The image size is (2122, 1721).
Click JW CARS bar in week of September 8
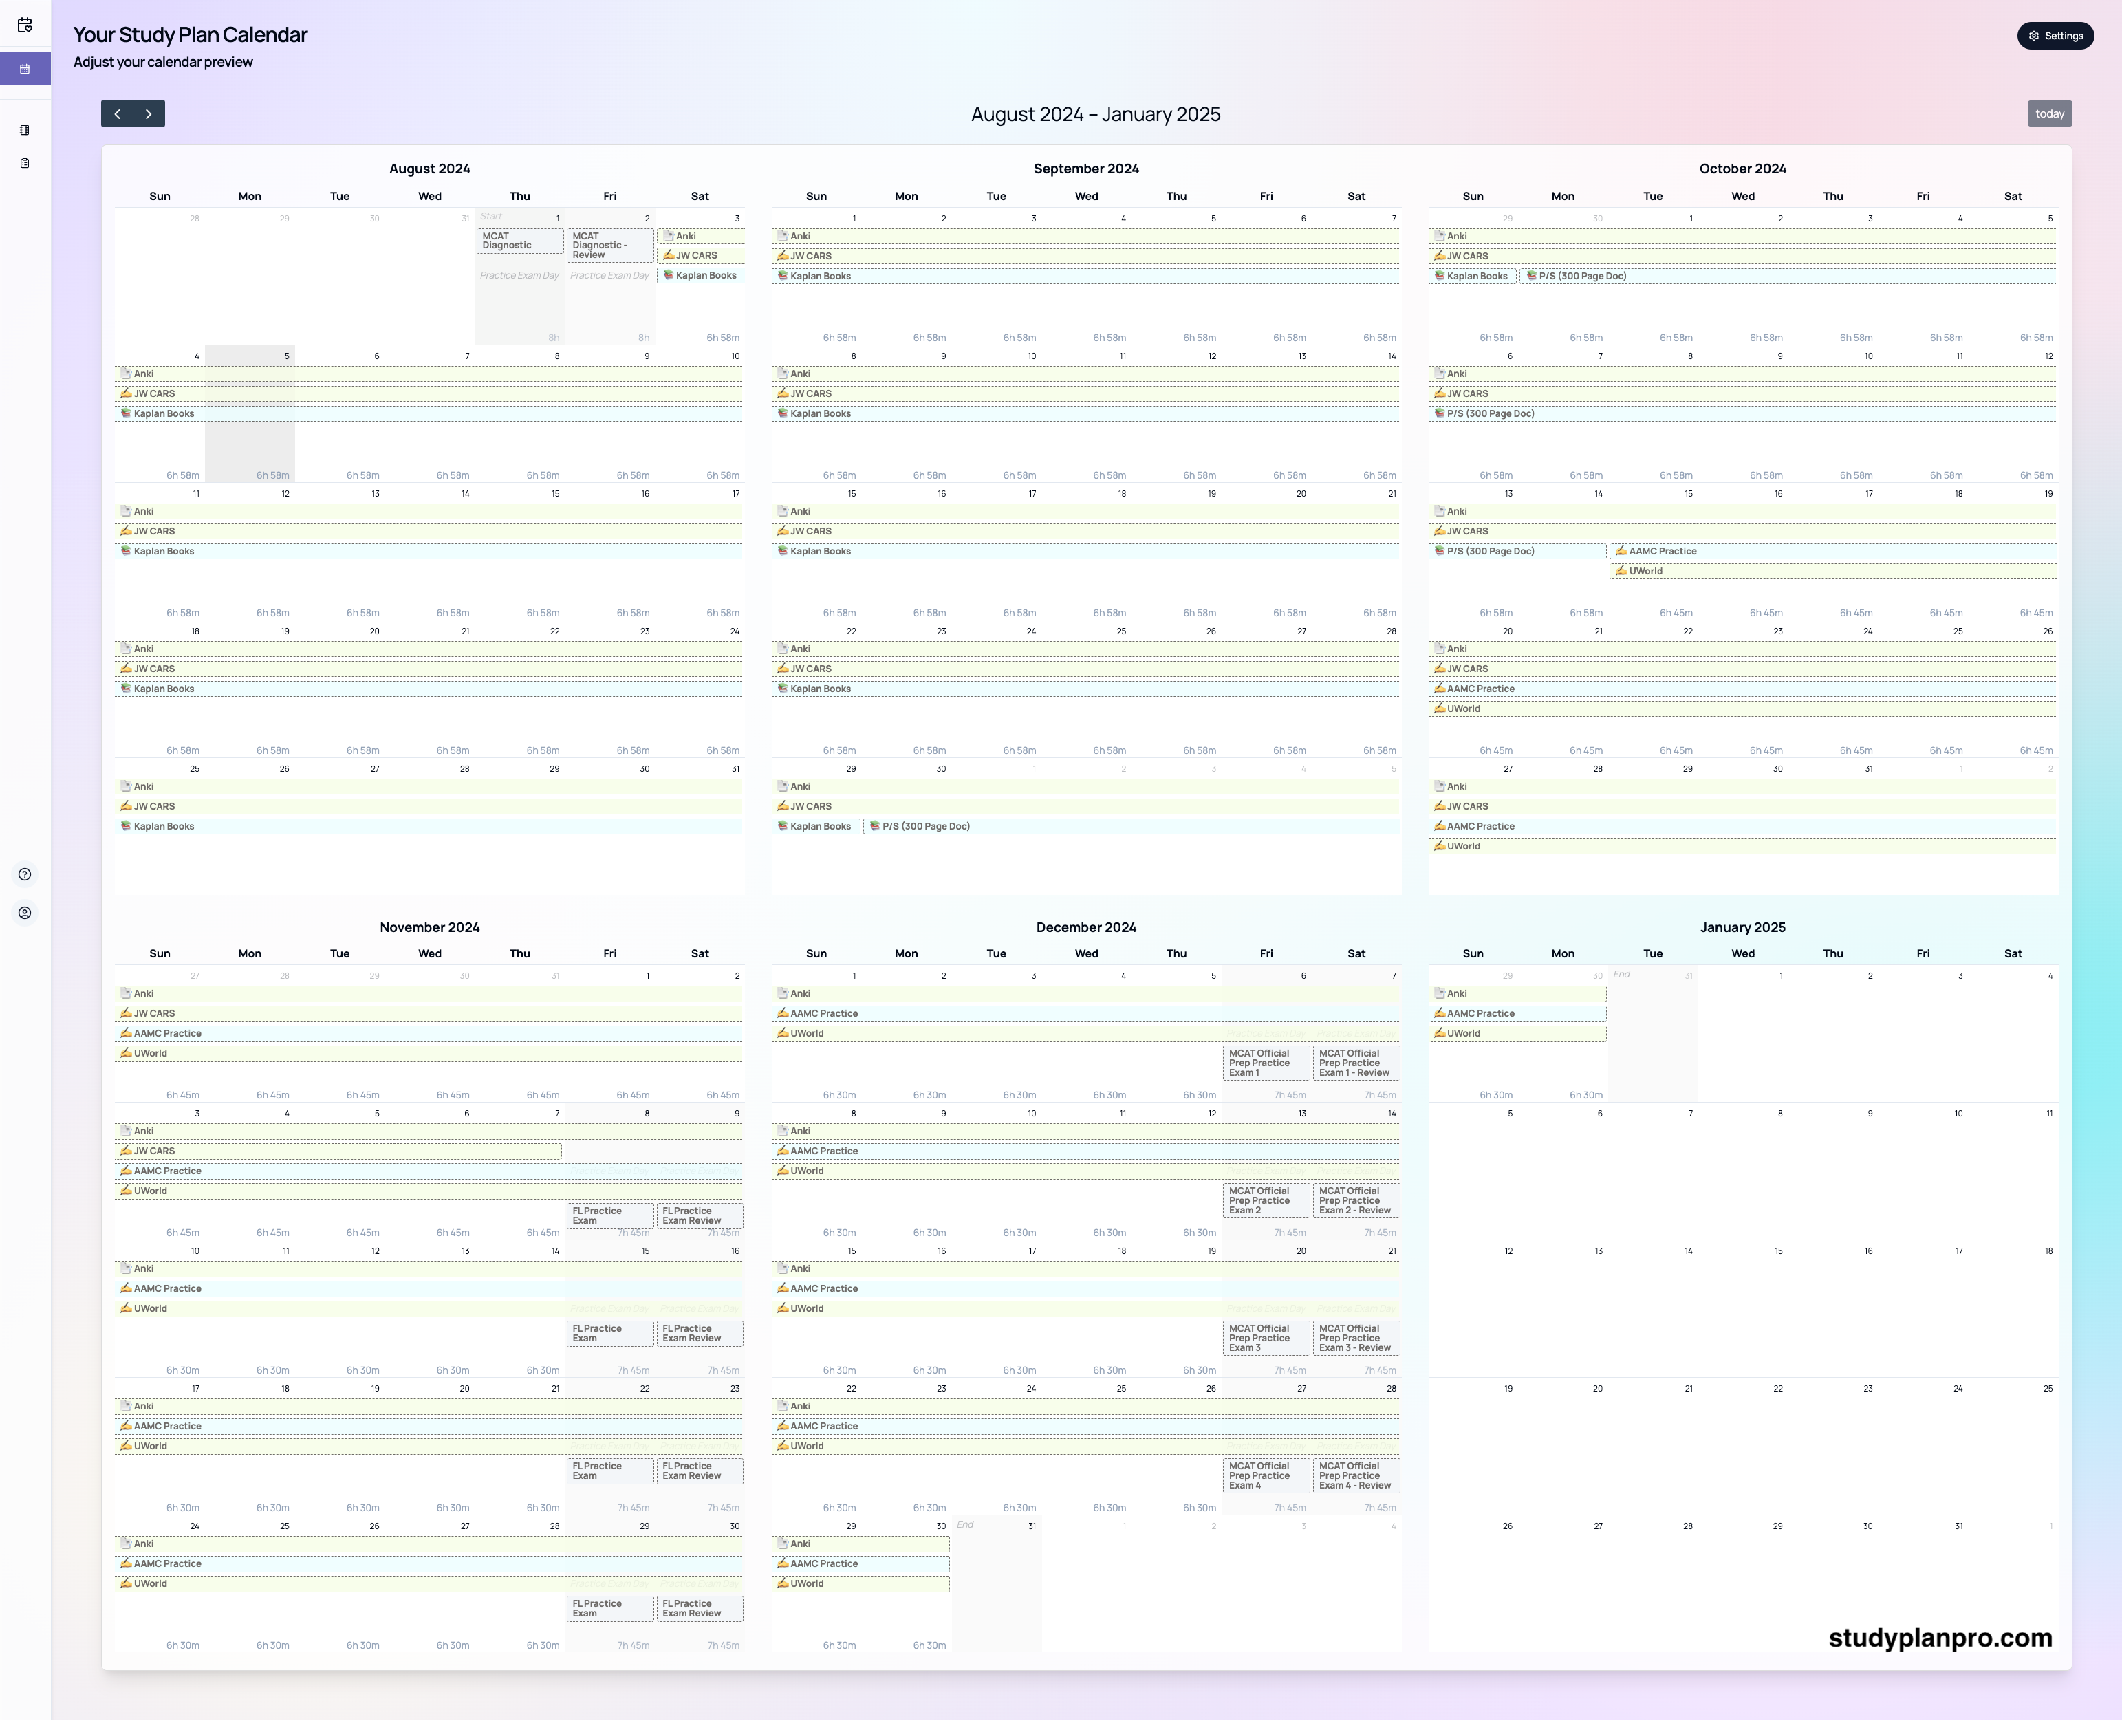click(x=1085, y=393)
